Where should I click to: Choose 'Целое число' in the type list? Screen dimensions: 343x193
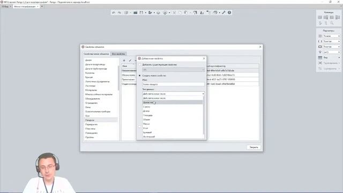pyautogui.click(x=173, y=102)
